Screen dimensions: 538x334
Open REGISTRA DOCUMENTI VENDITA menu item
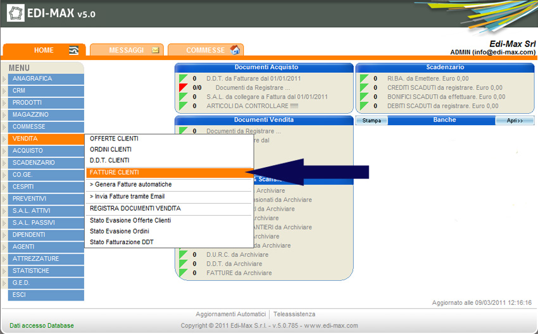coord(135,208)
